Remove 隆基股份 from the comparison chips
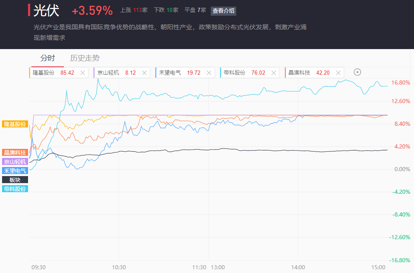Image resolution: width=414 pixels, height=273 pixels. coord(82,73)
